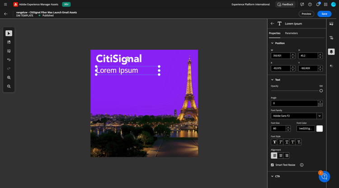Switch to the Properties tab
Screen dimensions: 339x188
274,33
